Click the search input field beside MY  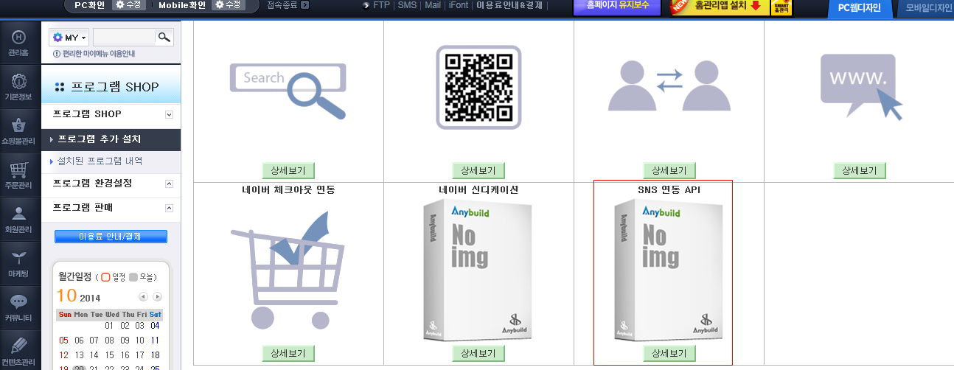tap(124, 37)
